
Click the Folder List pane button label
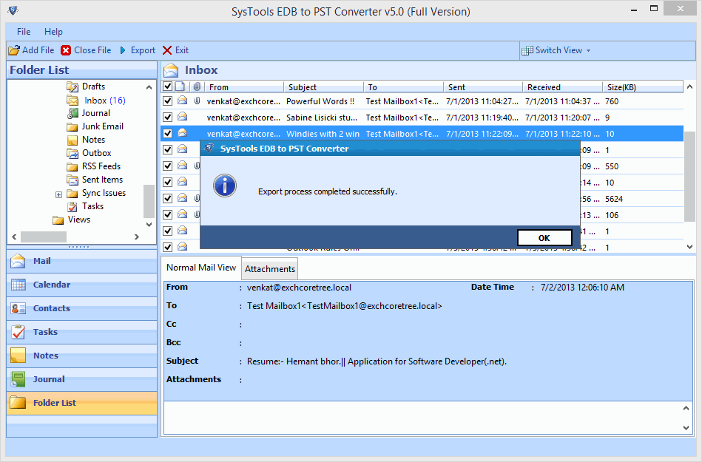(x=55, y=403)
